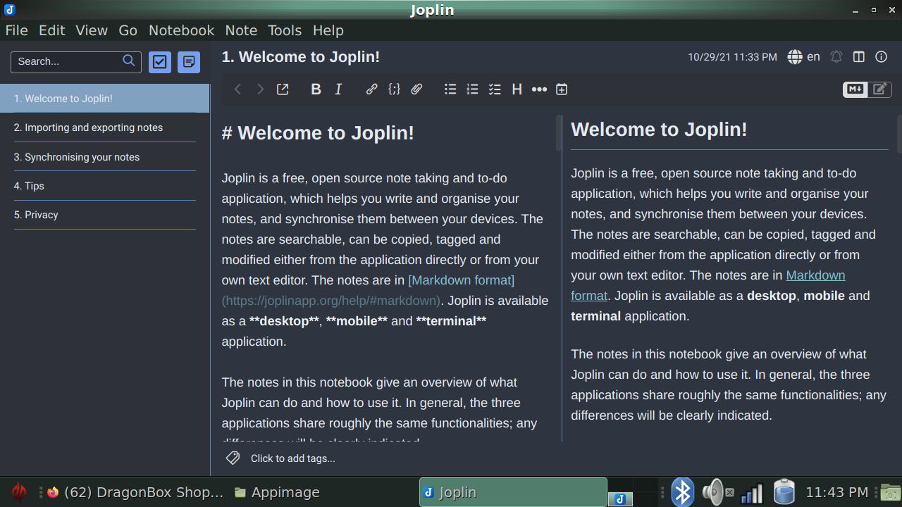902x507 pixels.
Task: Insert a numbered list
Action: [472, 89]
